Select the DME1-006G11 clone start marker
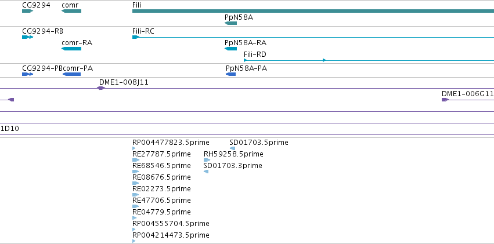494x244 pixels. tap(445, 100)
